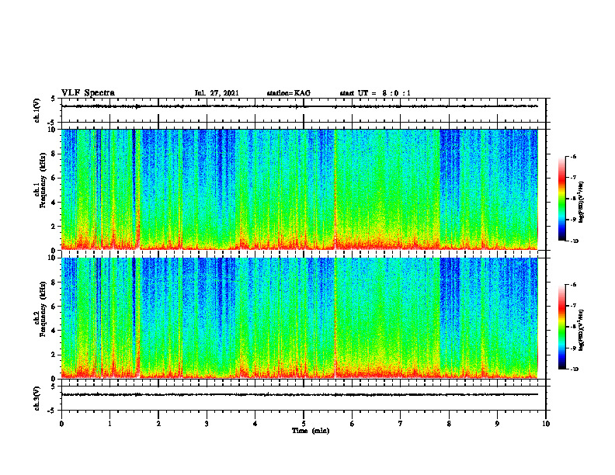Click the "ch.1 Frequency (kHz)" axis label
Image resolution: width=615 pixels, height=475 pixels.
41,180
